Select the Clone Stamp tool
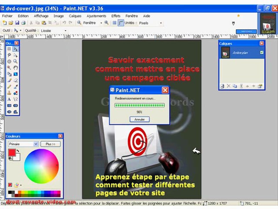Image resolution: width=278 pixels, height=209 pixels. [9, 93]
